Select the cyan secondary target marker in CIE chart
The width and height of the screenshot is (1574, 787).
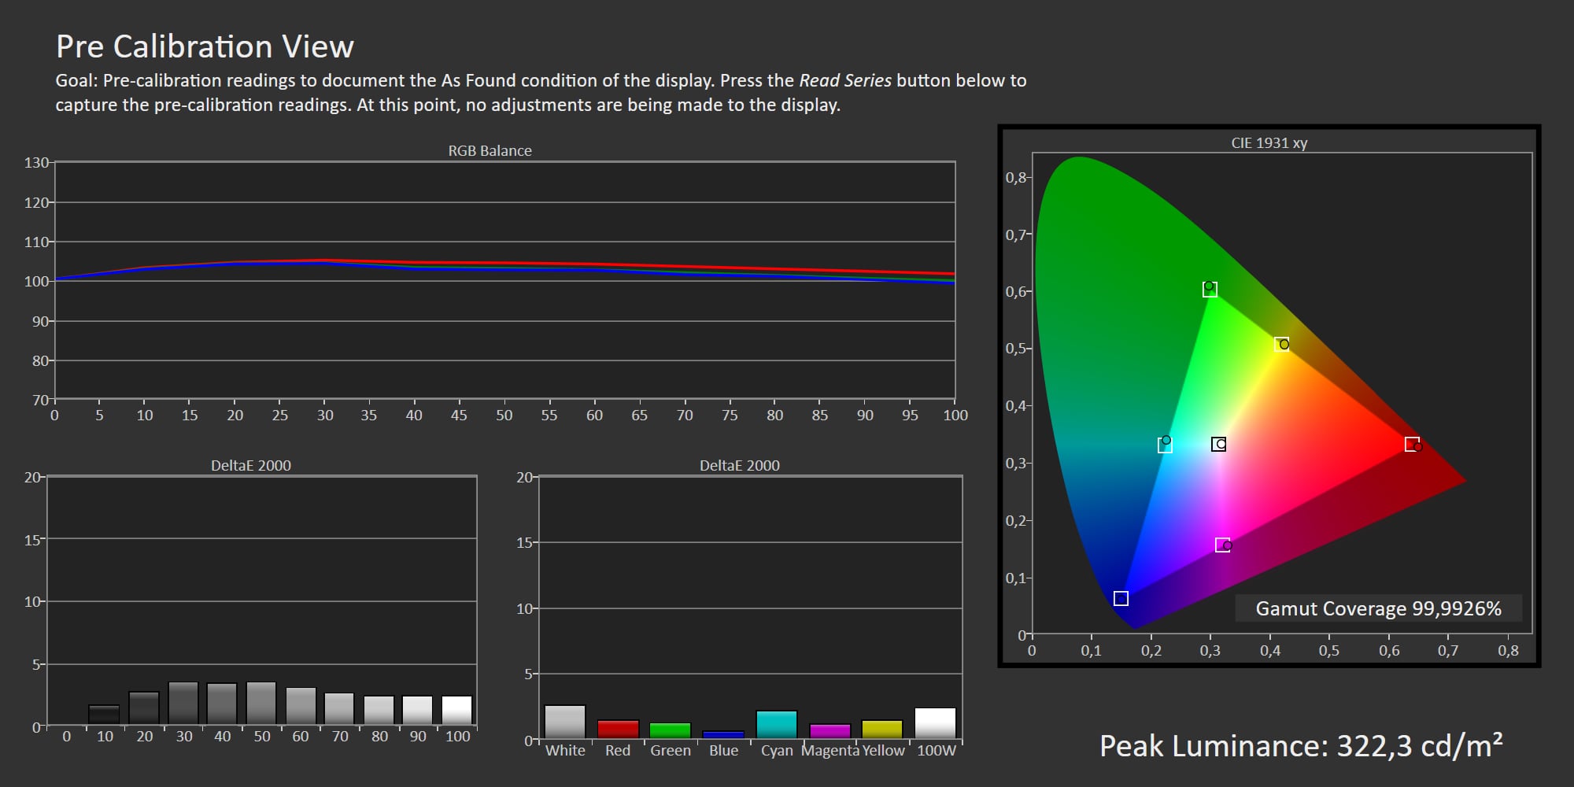[x=1165, y=445]
